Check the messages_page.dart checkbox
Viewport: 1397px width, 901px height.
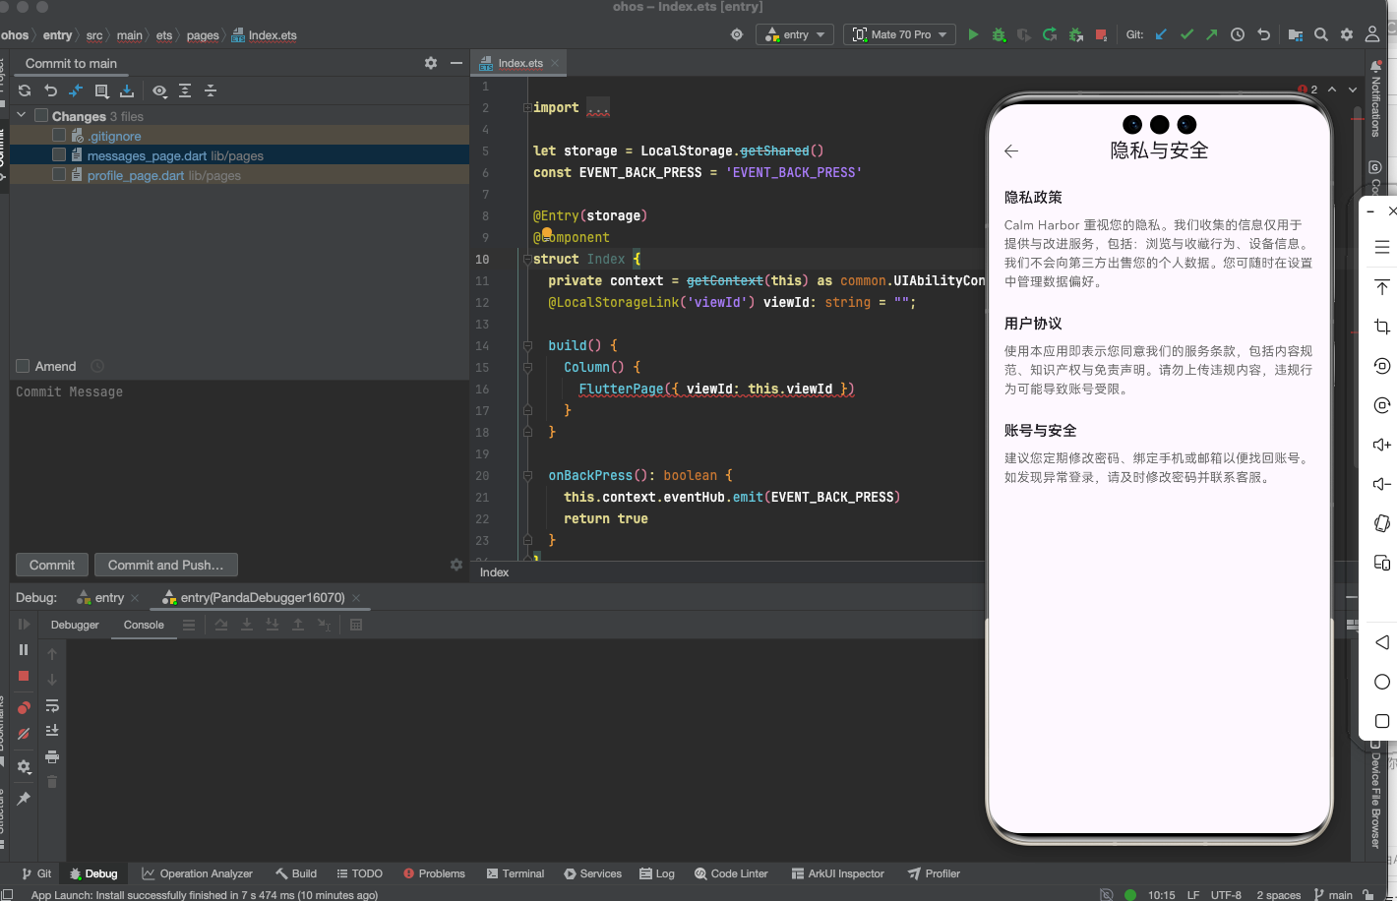pos(59,155)
